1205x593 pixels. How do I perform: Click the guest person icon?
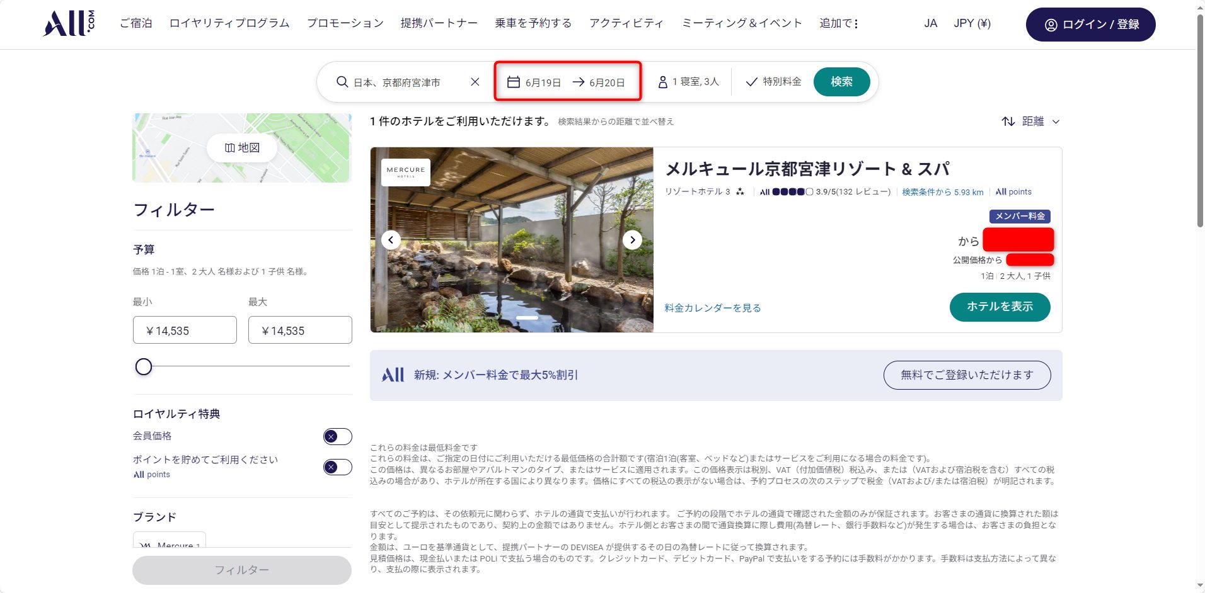coord(662,82)
